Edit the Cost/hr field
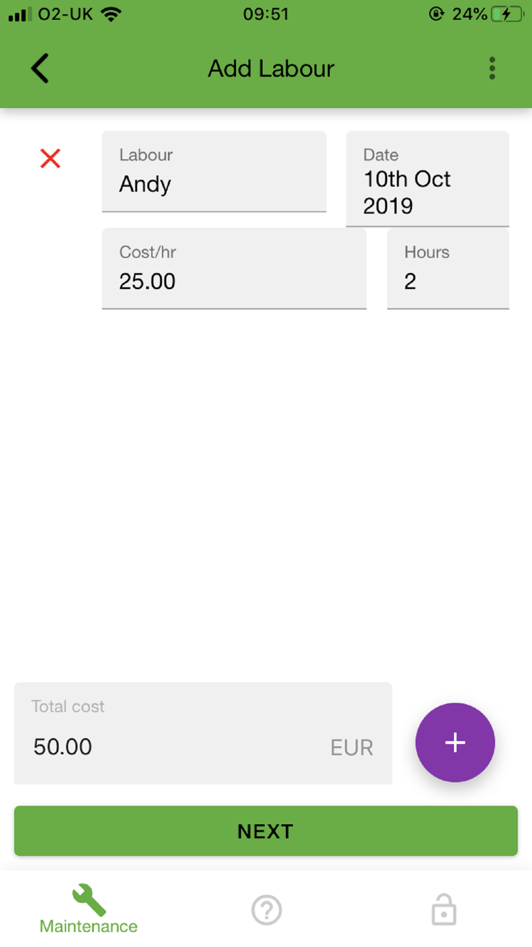 tap(234, 268)
